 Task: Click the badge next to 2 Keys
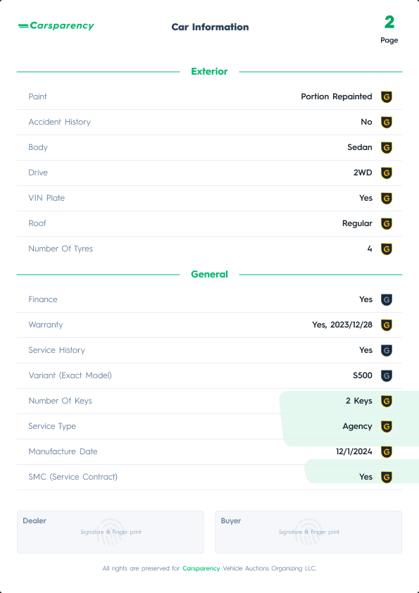coord(386,401)
